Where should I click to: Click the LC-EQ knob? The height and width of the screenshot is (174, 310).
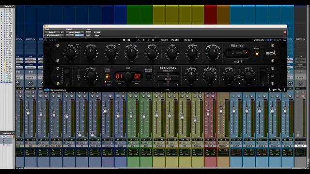[172, 54]
